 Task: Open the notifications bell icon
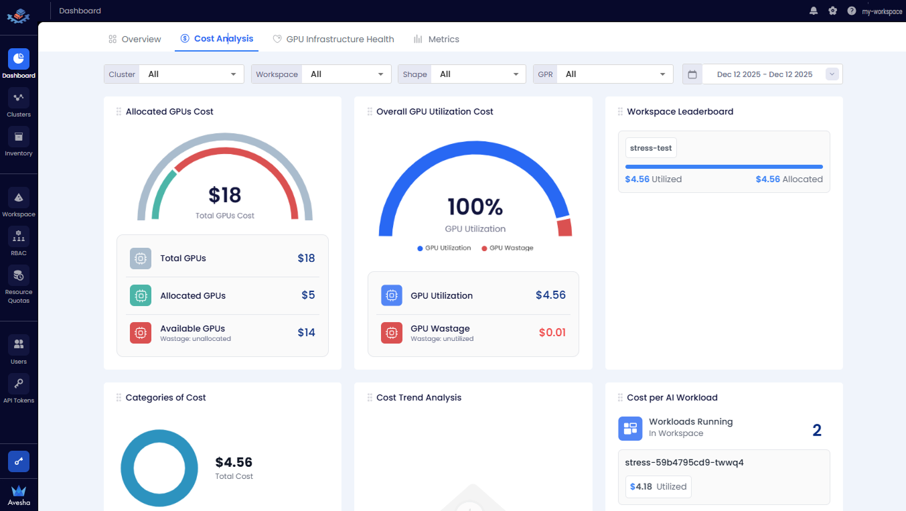click(814, 10)
